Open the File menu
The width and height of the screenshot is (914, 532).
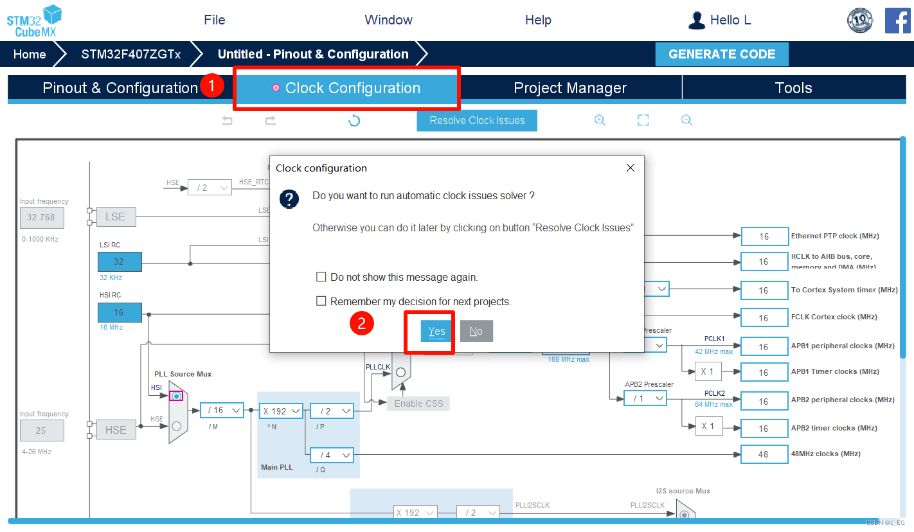(215, 20)
